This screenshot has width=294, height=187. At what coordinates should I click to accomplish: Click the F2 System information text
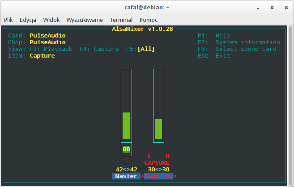click(239, 42)
